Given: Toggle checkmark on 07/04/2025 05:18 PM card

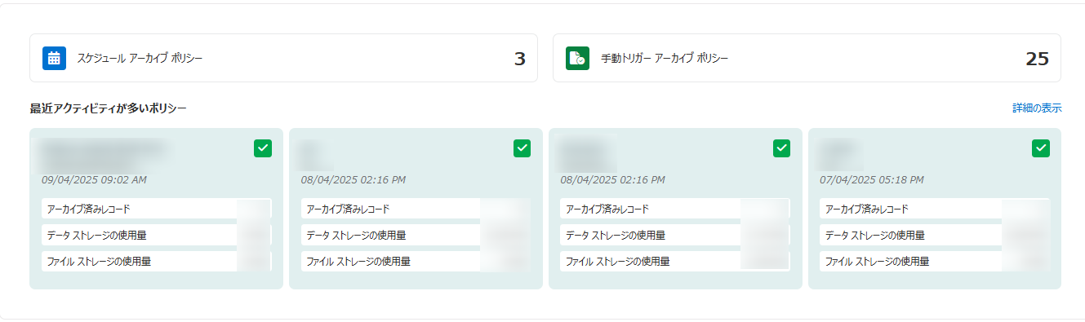Looking at the screenshot, I should pyautogui.click(x=1041, y=148).
